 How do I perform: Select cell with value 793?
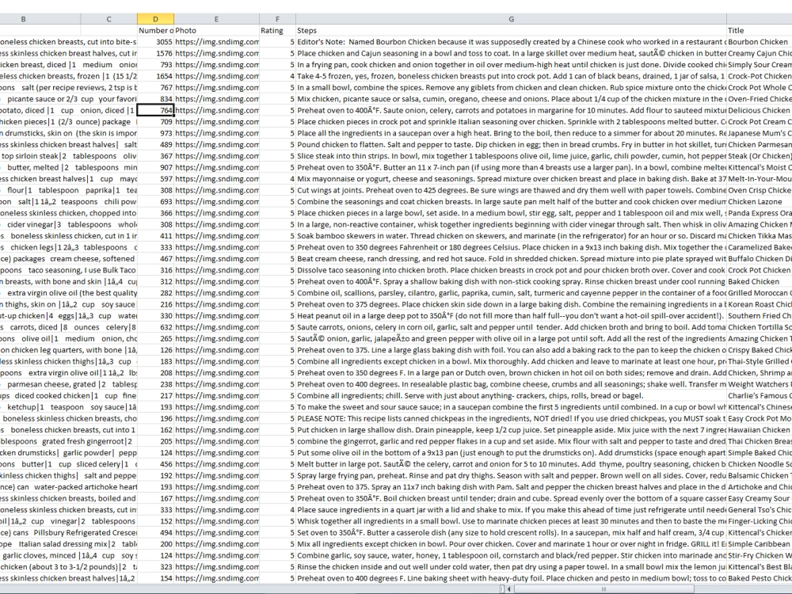(155, 65)
